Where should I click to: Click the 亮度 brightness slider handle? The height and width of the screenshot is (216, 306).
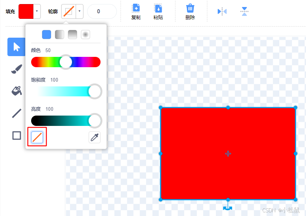point(95,121)
